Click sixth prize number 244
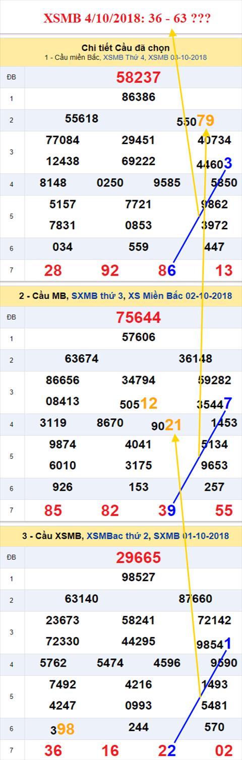The height and width of the screenshot is (760, 242). [x=139, y=727]
